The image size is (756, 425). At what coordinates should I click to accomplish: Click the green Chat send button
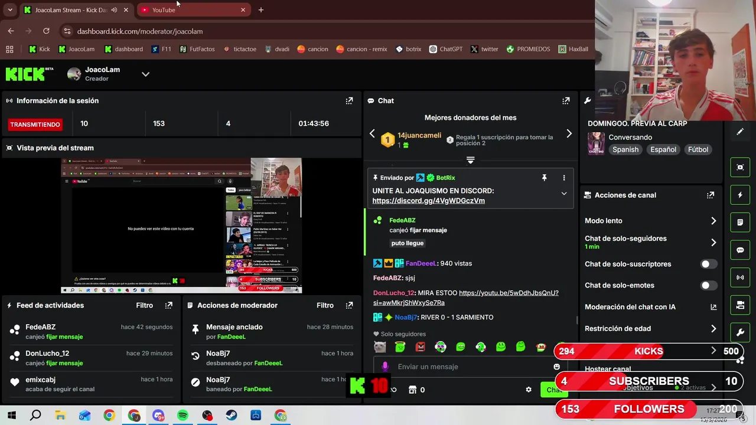553,390
